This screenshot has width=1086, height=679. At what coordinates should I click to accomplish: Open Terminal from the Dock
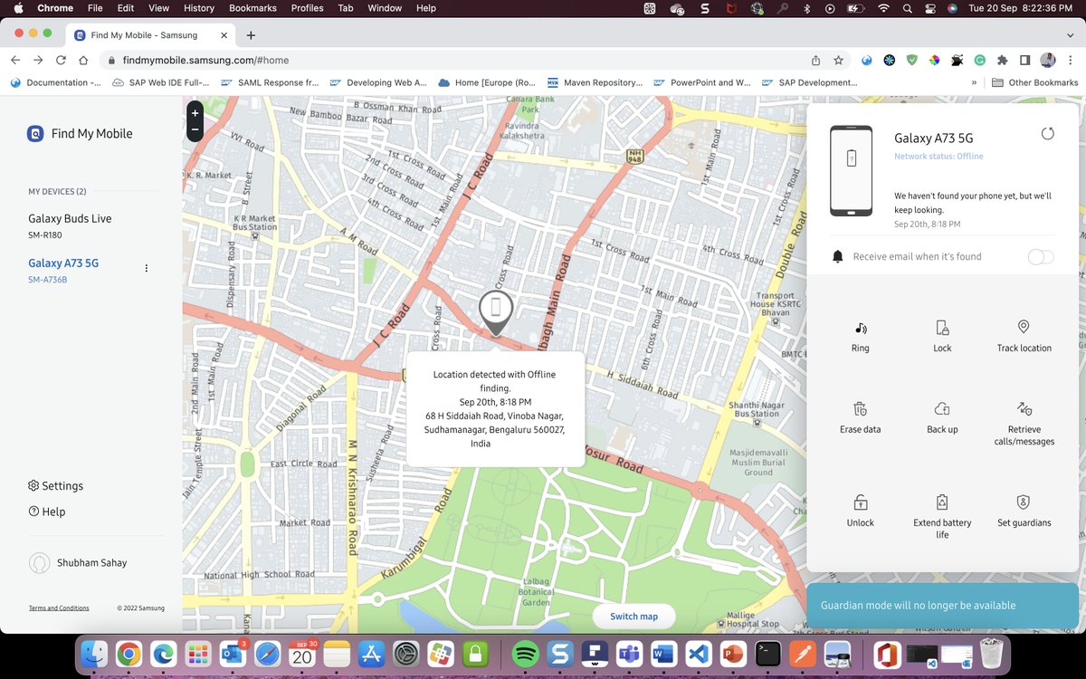coord(768,654)
